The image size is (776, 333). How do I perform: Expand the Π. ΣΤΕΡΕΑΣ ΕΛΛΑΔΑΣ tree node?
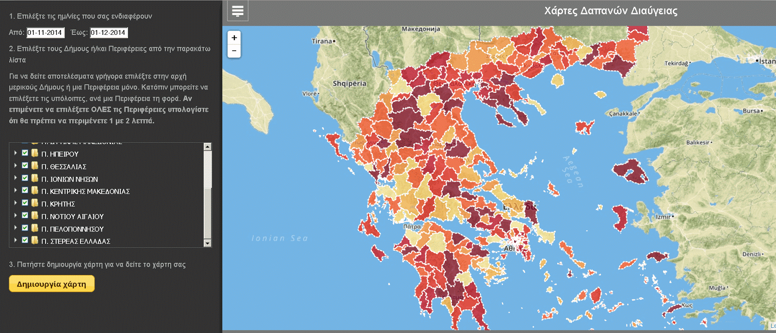[16, 240]
